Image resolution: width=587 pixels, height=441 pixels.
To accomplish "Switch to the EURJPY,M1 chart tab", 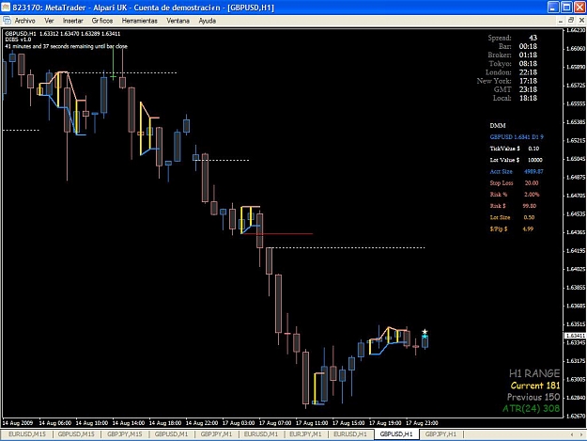I will tap(305, 434).
